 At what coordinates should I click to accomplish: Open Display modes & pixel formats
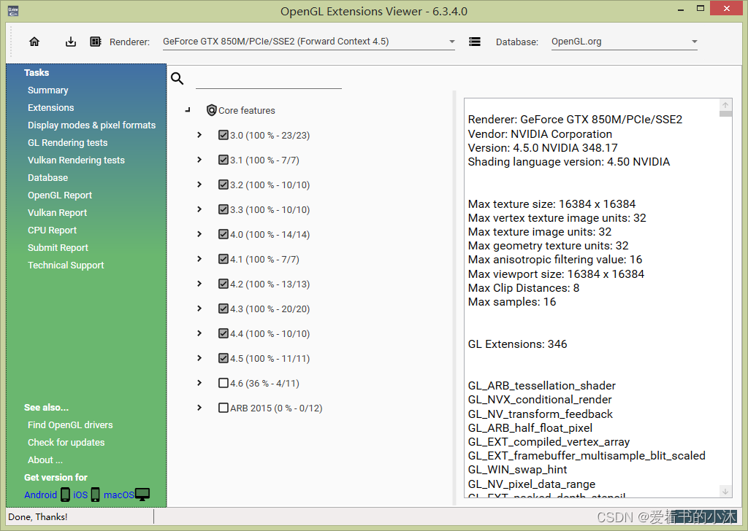coord(91,125)
